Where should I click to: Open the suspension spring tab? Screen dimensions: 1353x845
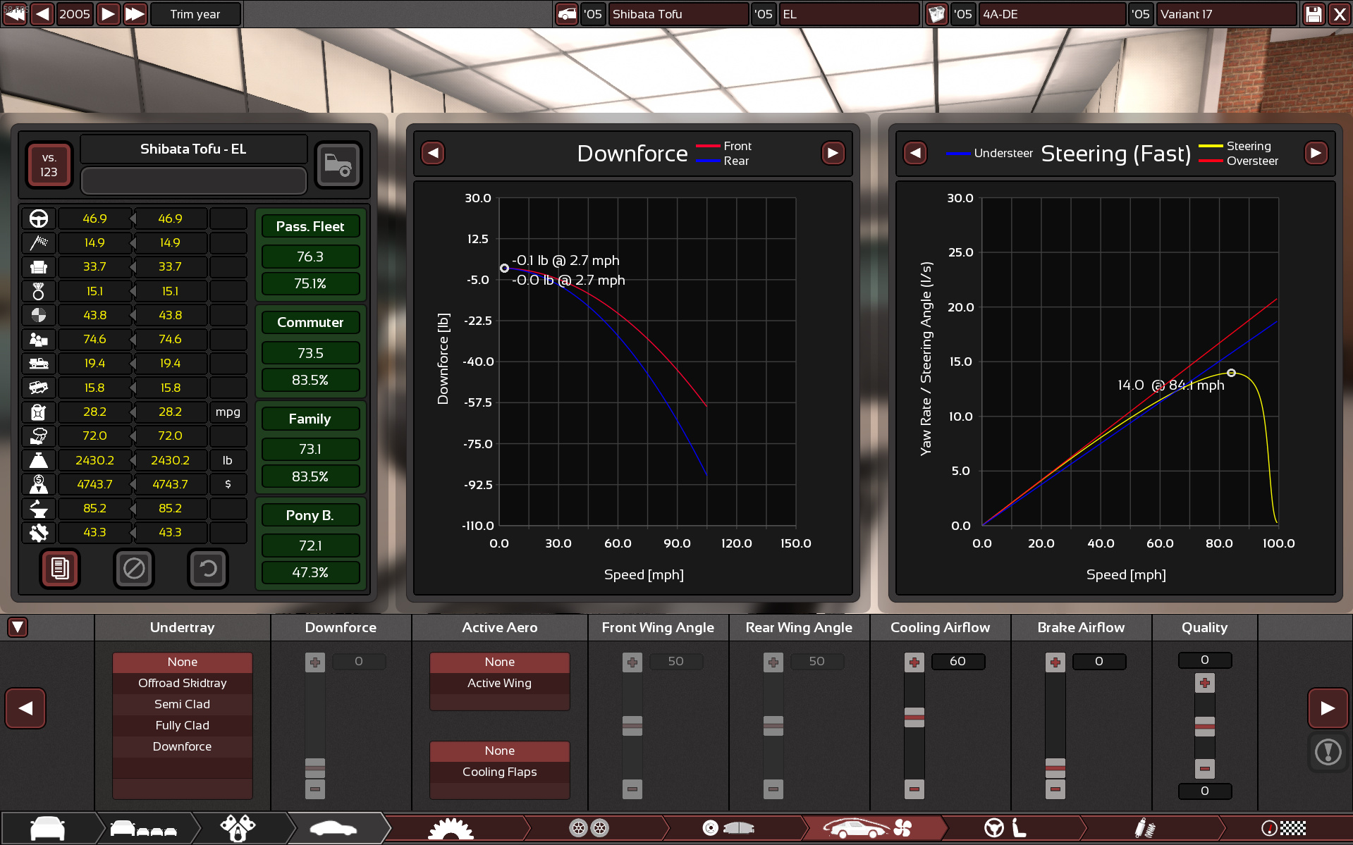coord(1144,828)
